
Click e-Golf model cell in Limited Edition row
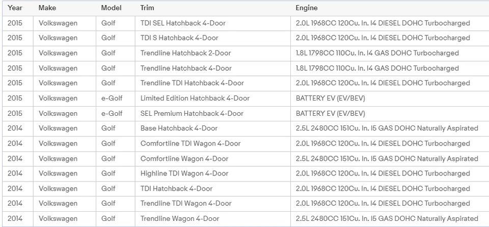(112, 98)
